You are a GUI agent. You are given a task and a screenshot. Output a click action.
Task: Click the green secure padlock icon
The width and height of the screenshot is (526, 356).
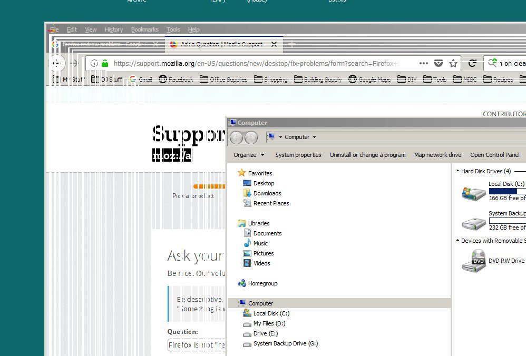(105, 63)
